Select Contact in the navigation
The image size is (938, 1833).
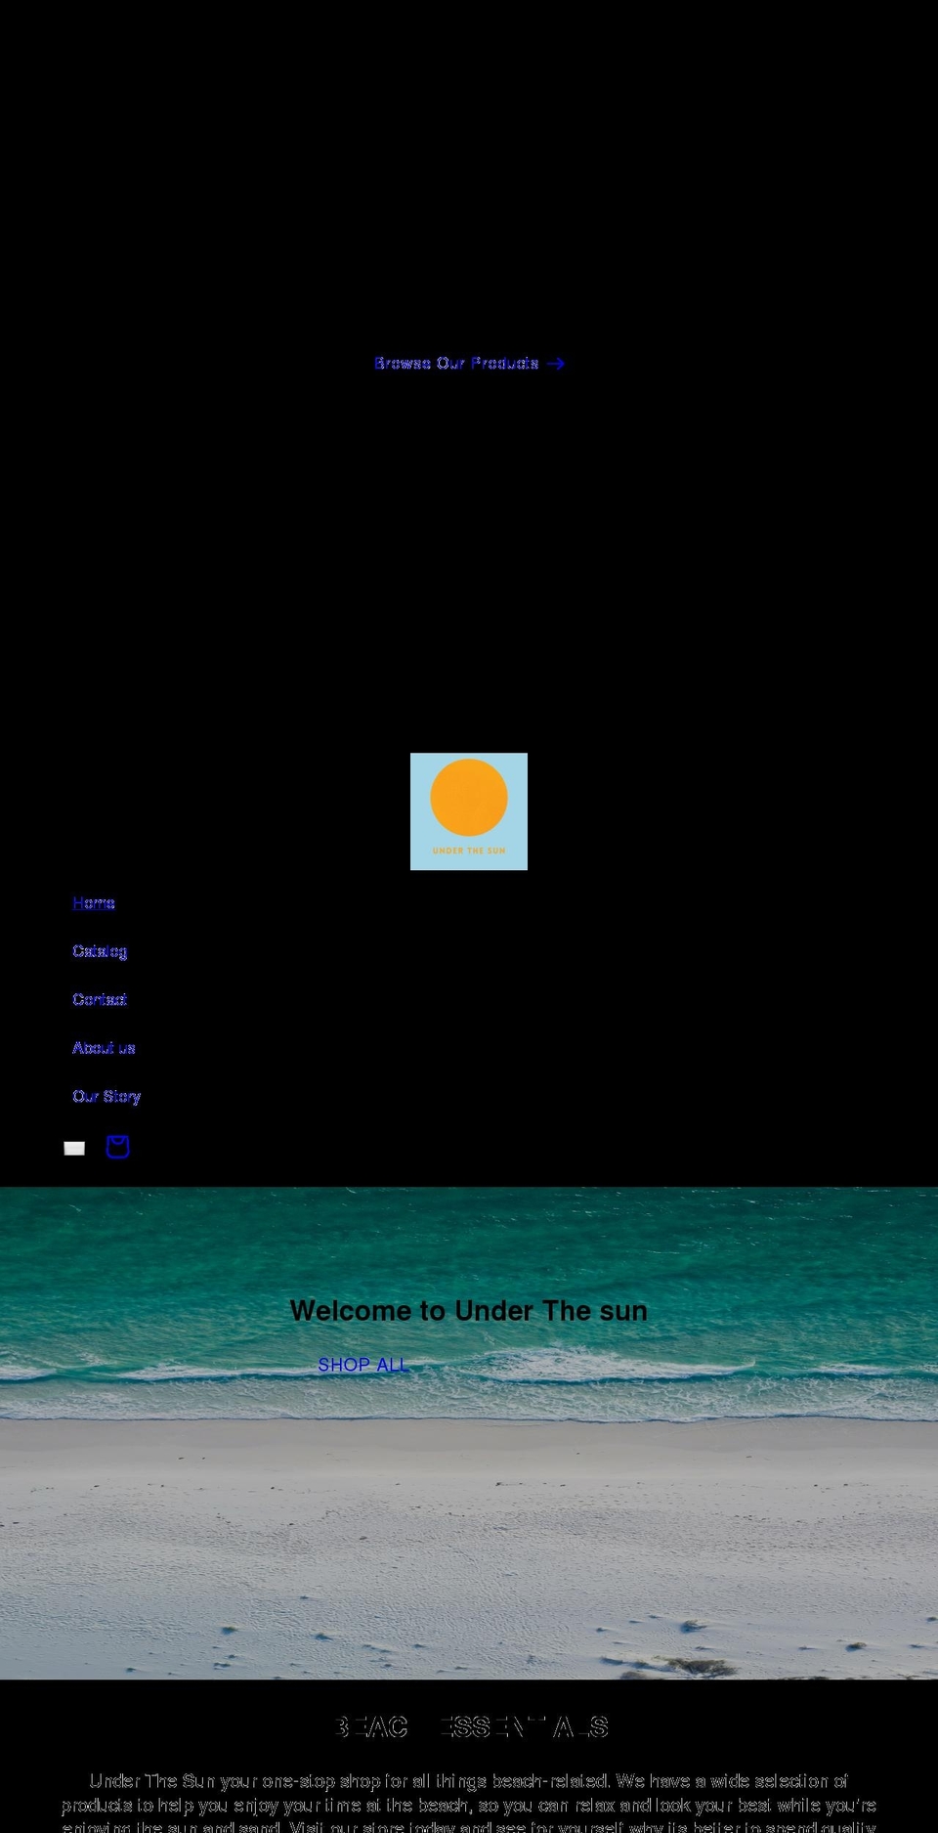pyautogui.click(x=100, y=999)
